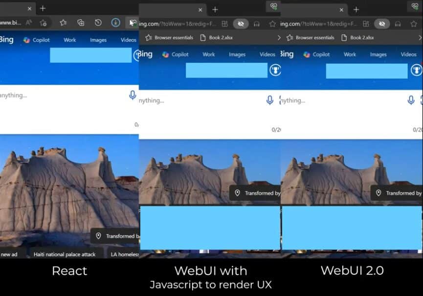Click the Rewards trophy icon in middle panel
This screenshot has width=423, height=296.
click(x=275, y=70)
